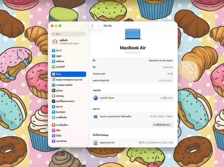Open the Focus (โฟกัส) moon icon
Image resolution: width=224 pixels, height=167 pixels.
coord(53,136)
